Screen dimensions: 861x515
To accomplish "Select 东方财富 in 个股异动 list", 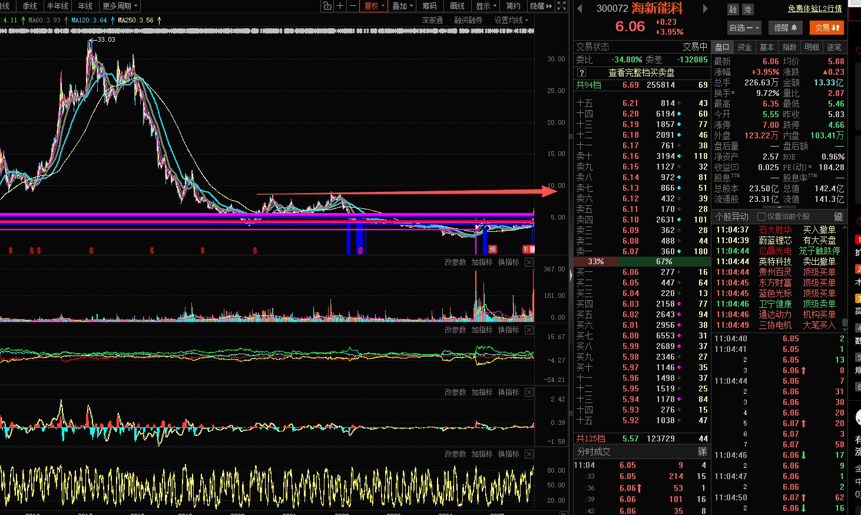I will [x=775, y=283].
